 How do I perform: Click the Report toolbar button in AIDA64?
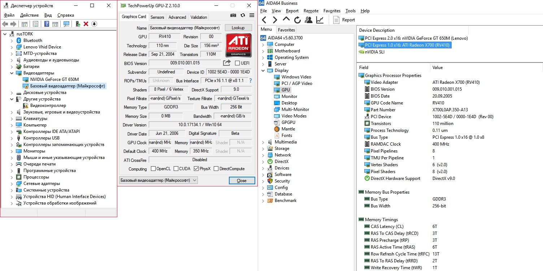tap(344, 20)
